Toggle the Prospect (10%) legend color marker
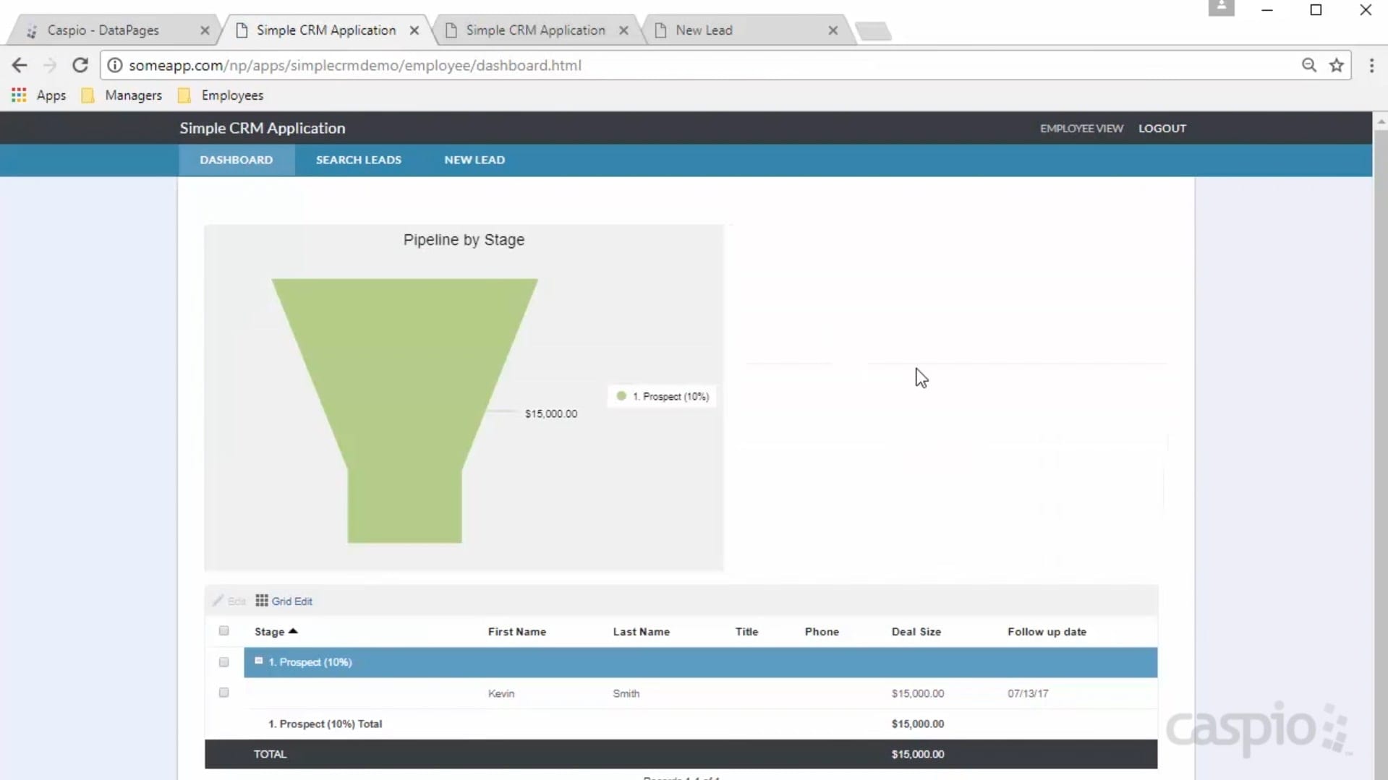 tap(621, 396)
